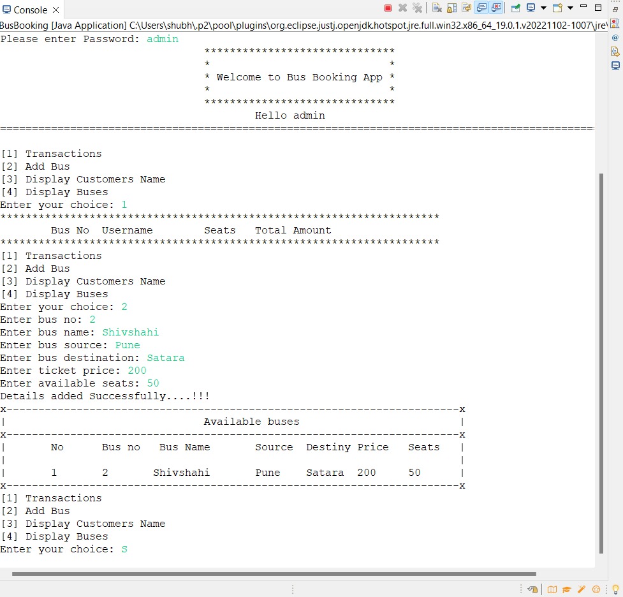Image resolution: width=623 pixels, height=597 pixels.
Task: Click 'Welcome to Bus Booking App' text
Action: click(x=299, y=77)
